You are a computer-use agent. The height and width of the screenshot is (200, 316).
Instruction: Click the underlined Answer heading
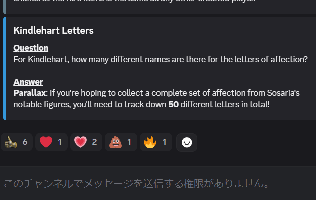[x=28, y=82]
